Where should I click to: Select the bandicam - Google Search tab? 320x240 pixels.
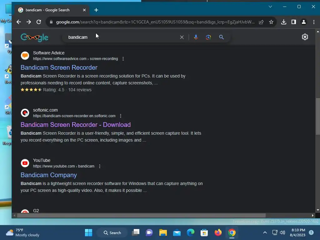coord(52,10)
